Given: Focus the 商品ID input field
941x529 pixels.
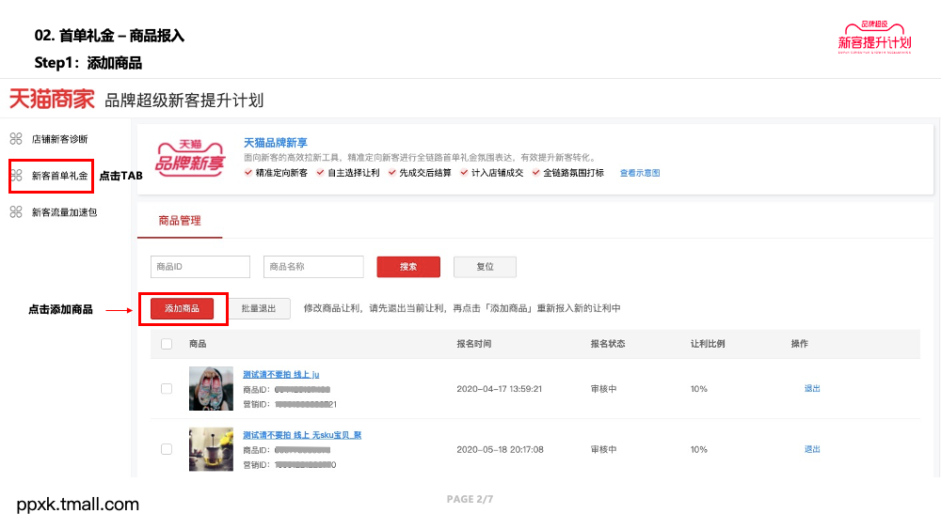Looking at the screenshot, I should 199,267.
